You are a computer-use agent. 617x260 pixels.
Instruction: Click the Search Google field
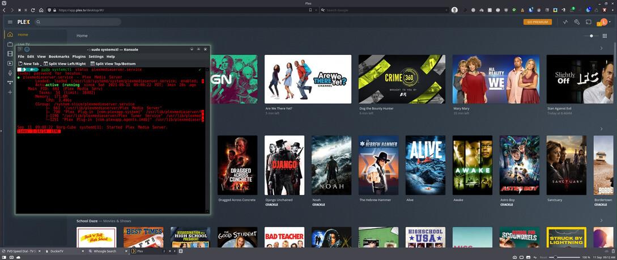click(x=384, y=10)
